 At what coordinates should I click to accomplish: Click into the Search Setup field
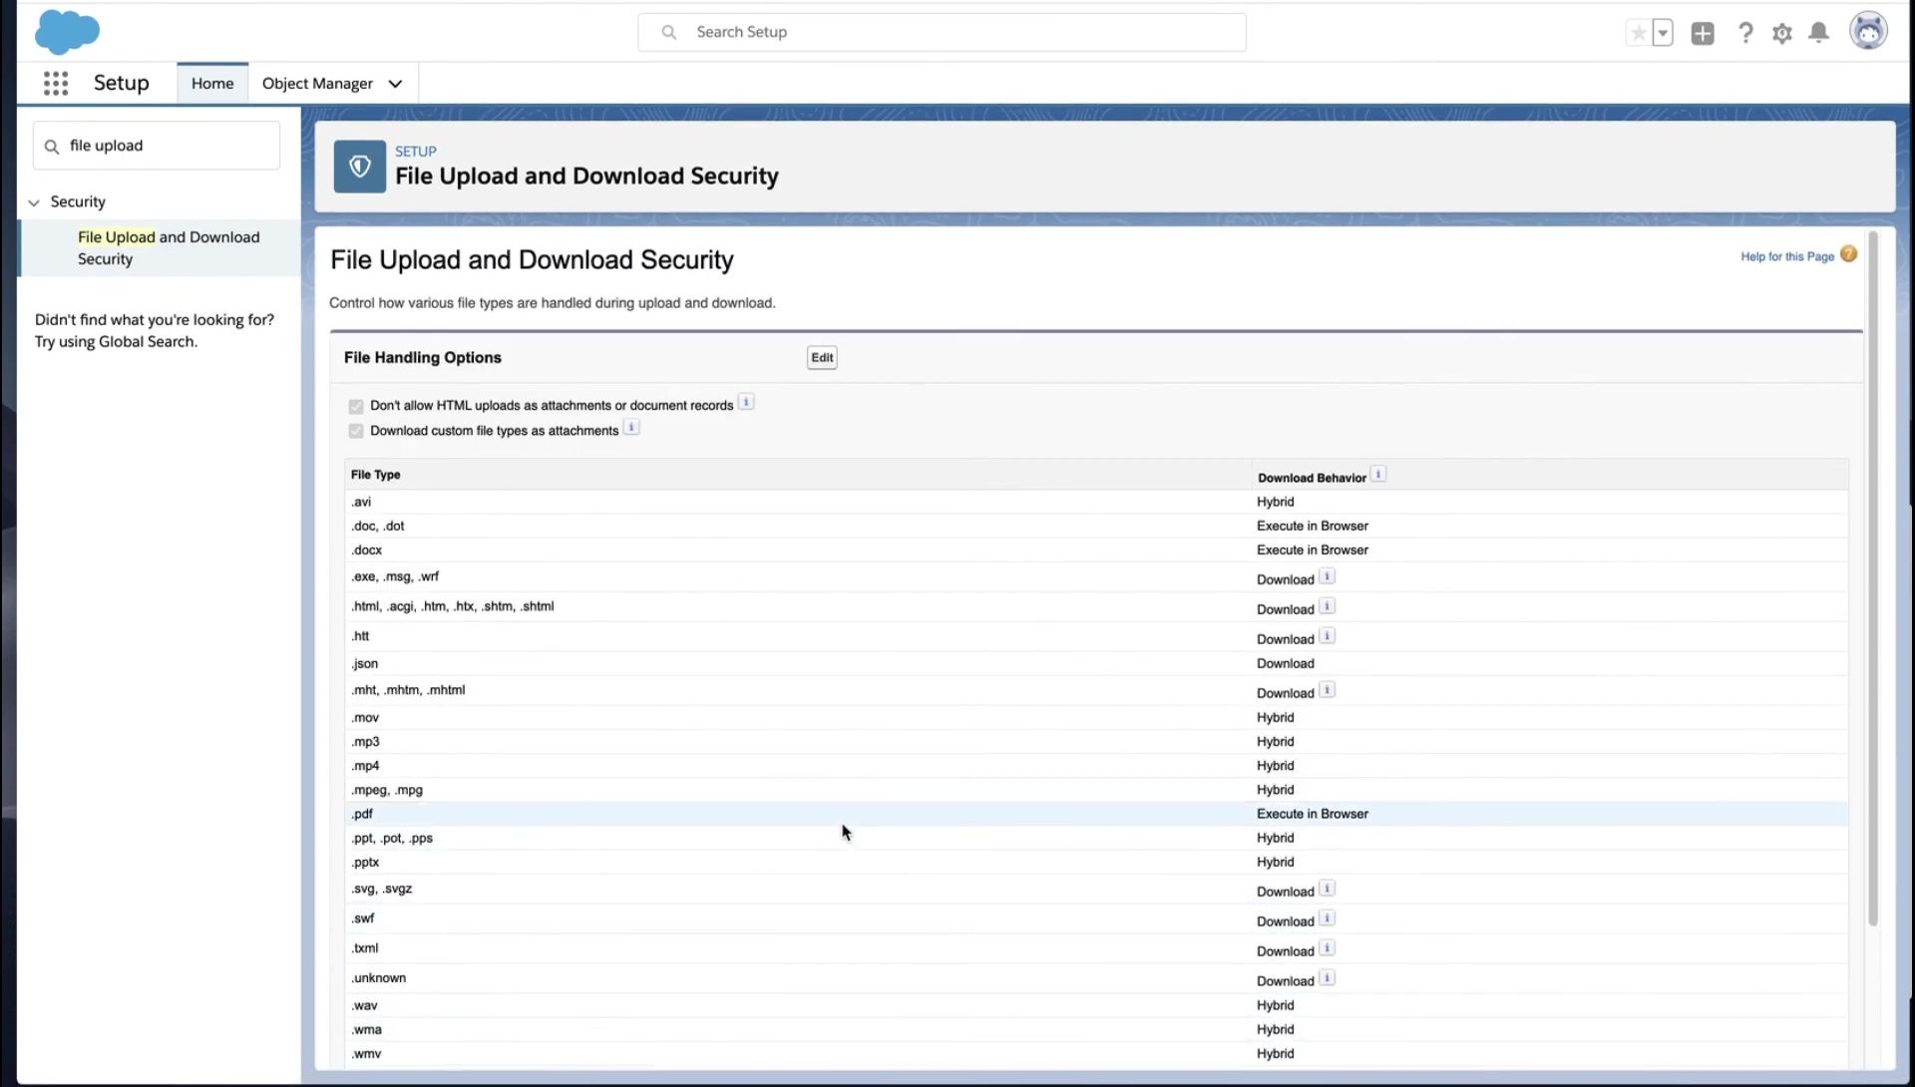(942, 32)
